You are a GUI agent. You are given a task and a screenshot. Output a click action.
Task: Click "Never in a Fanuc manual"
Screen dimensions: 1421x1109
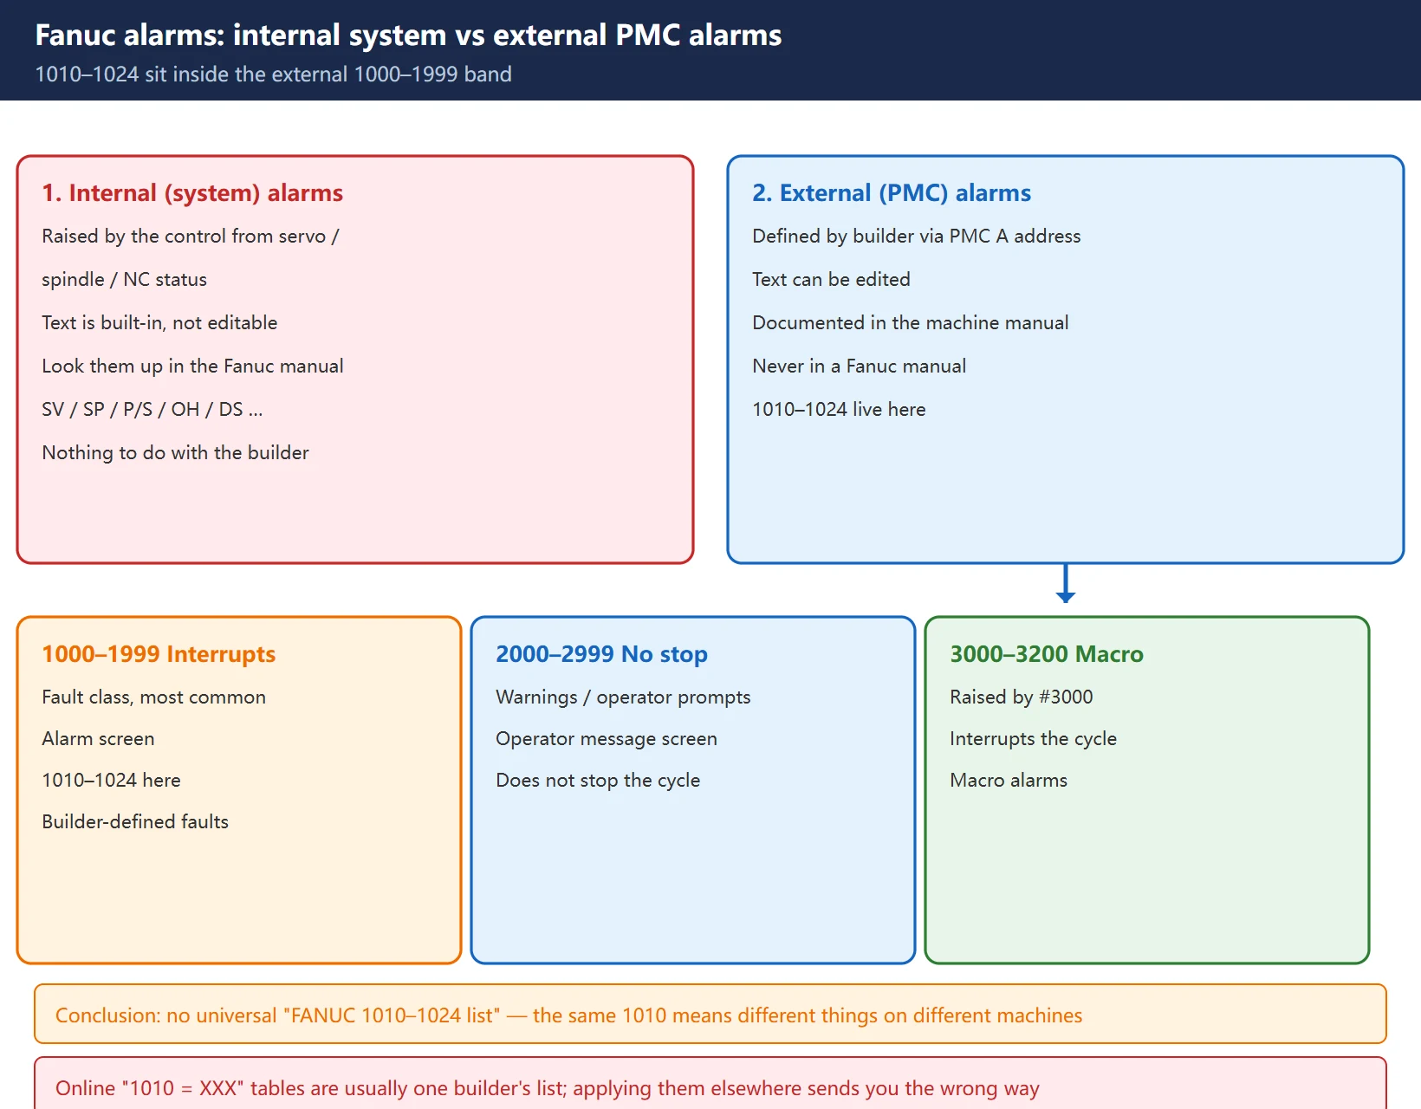[859, 366]
